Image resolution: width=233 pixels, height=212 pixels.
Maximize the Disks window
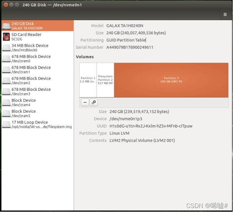click(17, 5)
